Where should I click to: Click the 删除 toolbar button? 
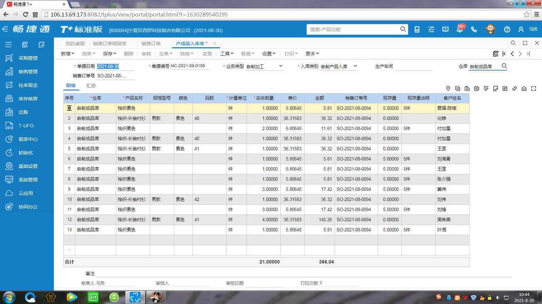click(129, 54)
